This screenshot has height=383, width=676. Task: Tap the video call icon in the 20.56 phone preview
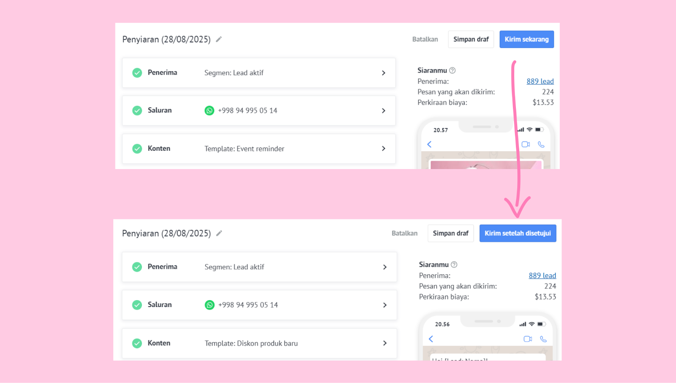click(x=528, y=339)
